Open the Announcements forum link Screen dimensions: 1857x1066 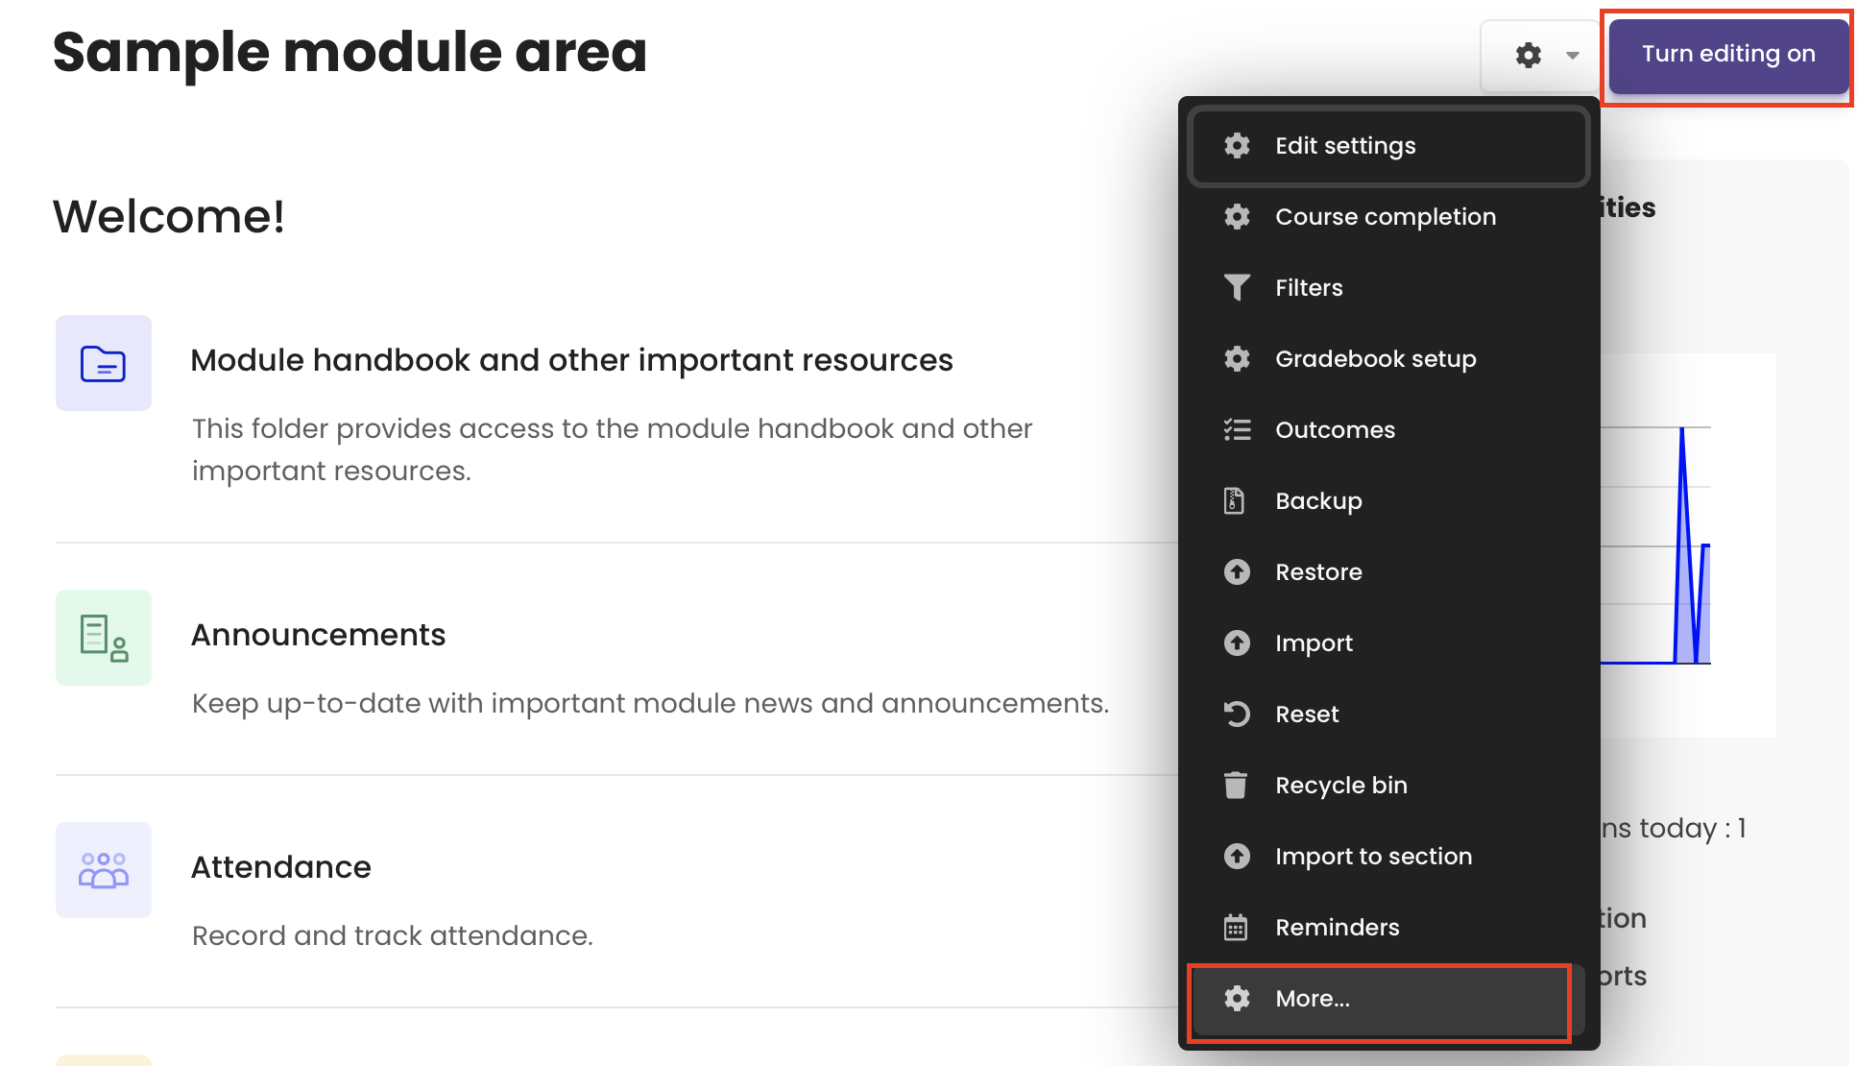click(x=319, y=635)
